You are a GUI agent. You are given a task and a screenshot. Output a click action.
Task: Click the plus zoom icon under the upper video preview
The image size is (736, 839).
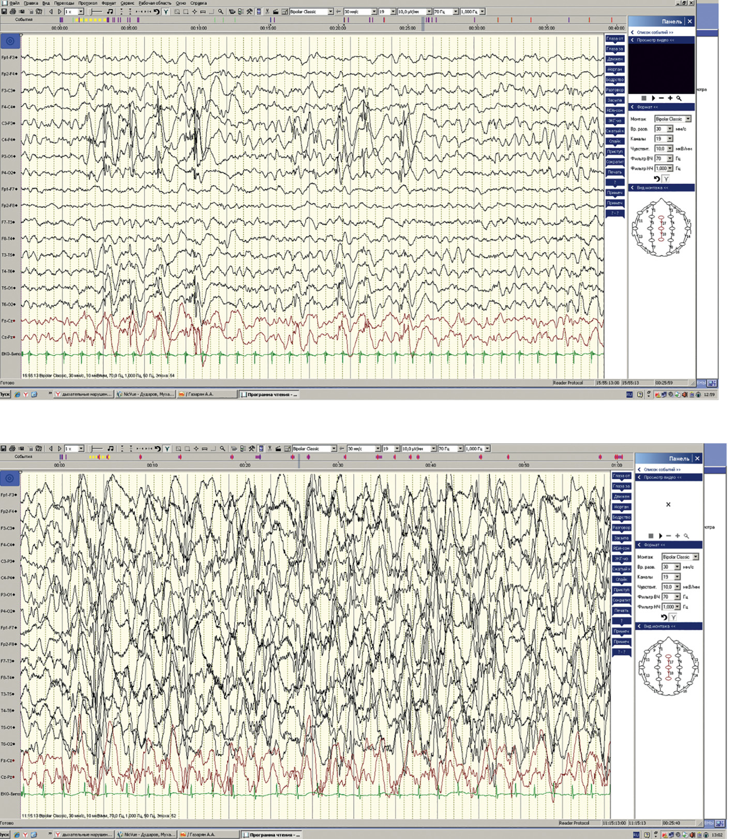tap(670, 98)
